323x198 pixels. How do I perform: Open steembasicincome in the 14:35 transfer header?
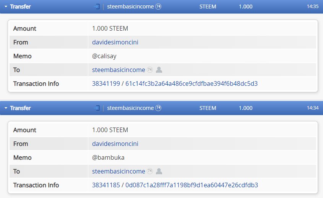tap(130, 7)
